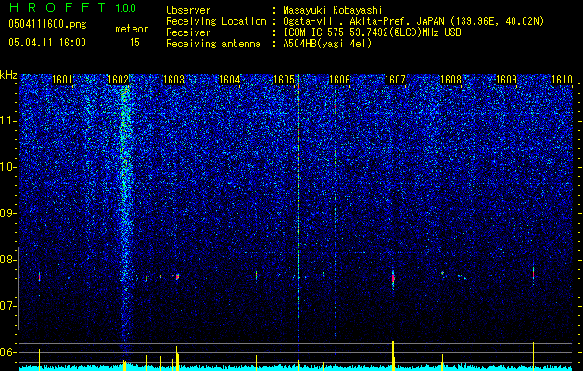Click the 1609 time marker
Screen dimensions: 583x371
[506, 79]
